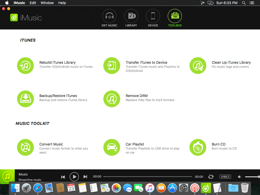Toggle repeat mode in the player
Screen dimensions: 260x195
click(x=211, y=177)
